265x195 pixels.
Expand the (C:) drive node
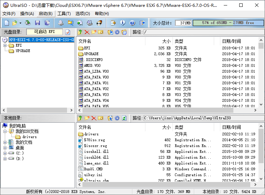(5, 153)
